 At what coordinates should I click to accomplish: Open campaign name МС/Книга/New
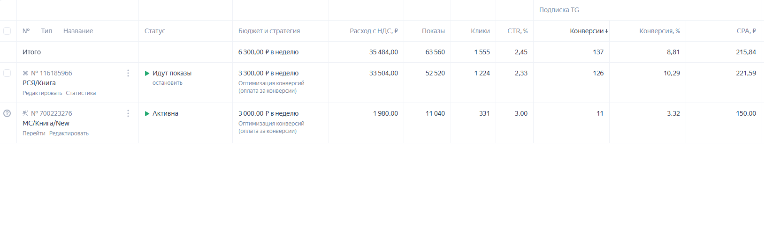[46, 123]
